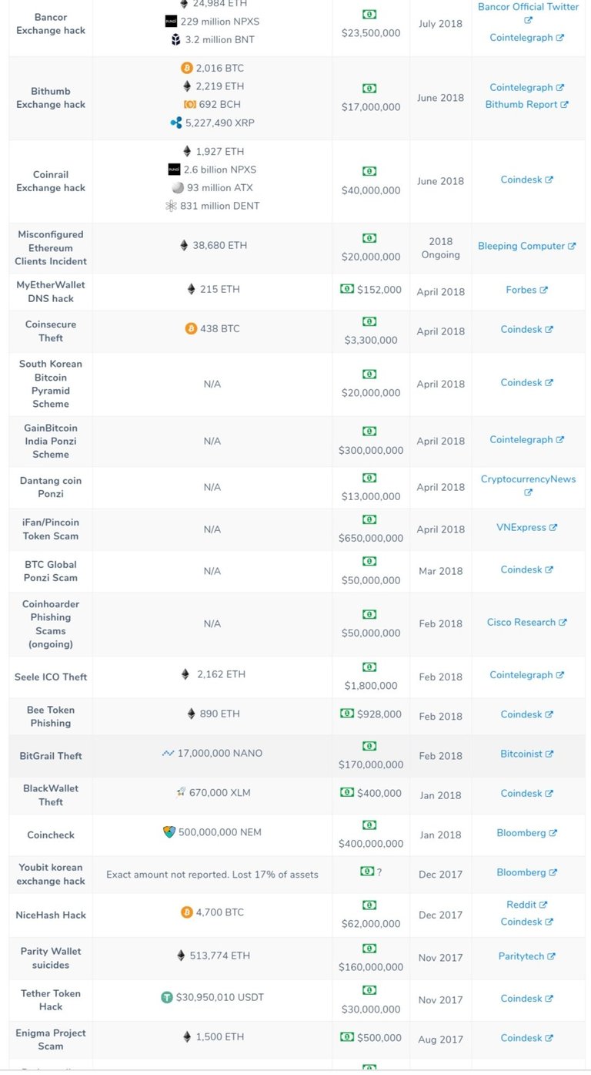Click the NEM icon in Coincheck row

(169, 832)
